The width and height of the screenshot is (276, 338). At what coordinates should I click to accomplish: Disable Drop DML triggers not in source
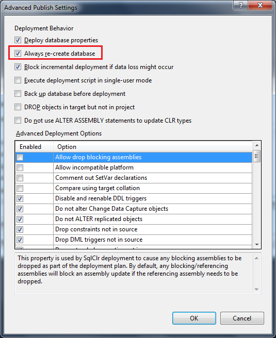pyautogui.click(x=20, y=240)
